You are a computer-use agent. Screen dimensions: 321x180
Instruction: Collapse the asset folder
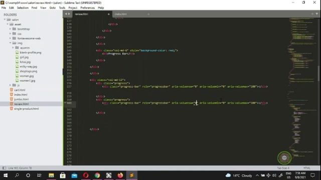pos(8,24)
